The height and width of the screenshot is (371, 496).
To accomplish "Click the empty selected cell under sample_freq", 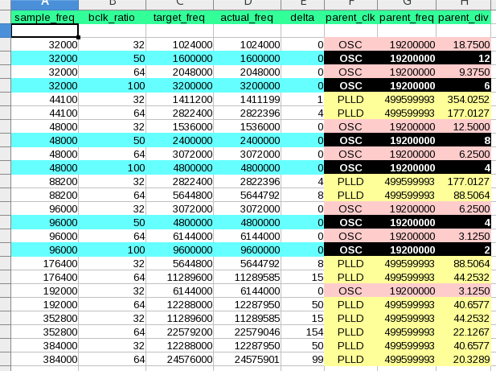I will [x=44, y=31].
